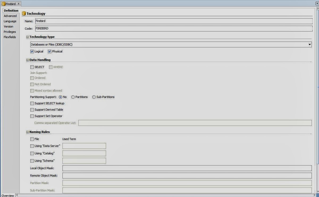The width and height of the screenshot is (319, 197).
Task: Open the editor tab list dropdown arrow
Action: pos(317,4)
